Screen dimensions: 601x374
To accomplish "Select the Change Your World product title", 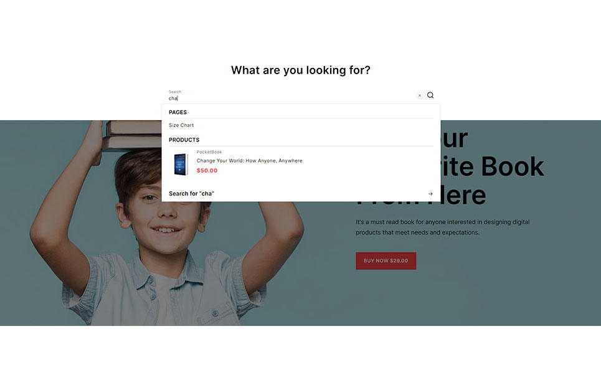I will tap(249, 161).
